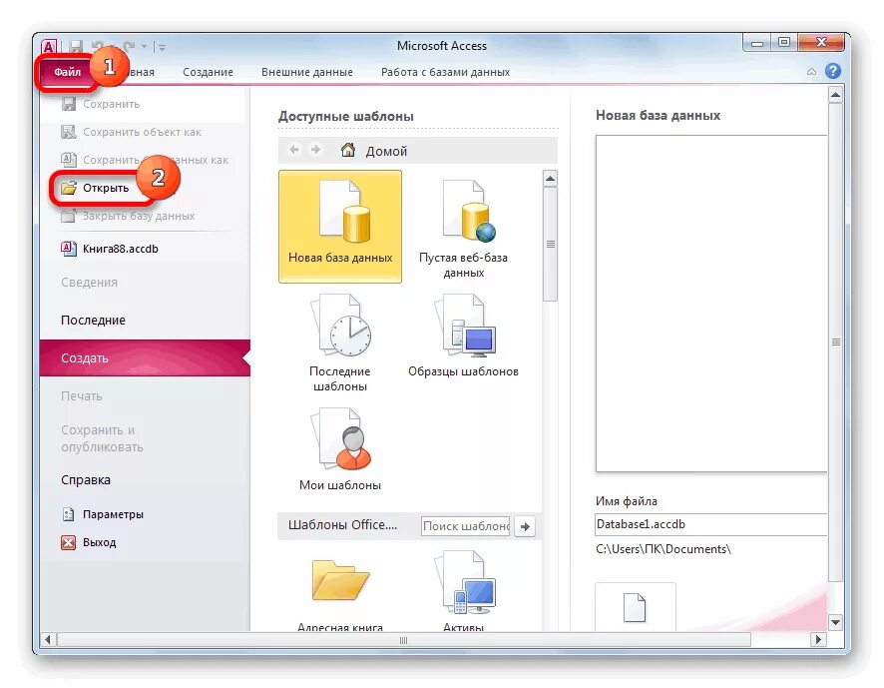Show the Последние recent files section
Image resolution: width=884 pixels, height=688 pixels.
tap(93, 320)
